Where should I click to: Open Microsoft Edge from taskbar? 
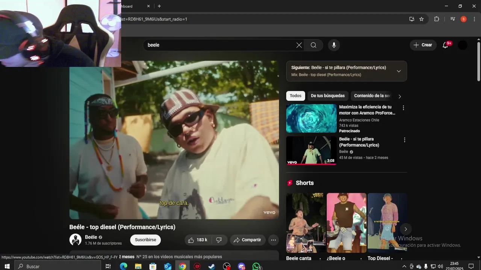pos(123,266)
